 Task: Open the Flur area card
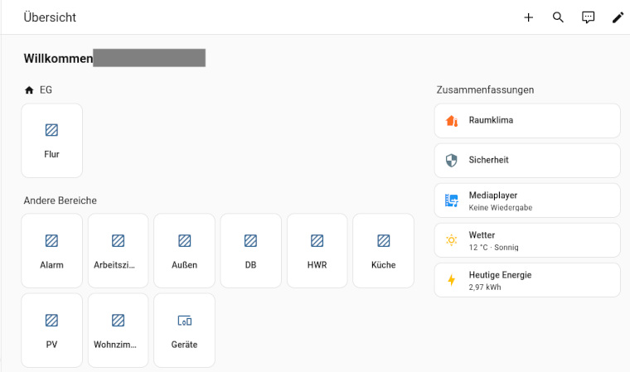[x=51, y=141]
